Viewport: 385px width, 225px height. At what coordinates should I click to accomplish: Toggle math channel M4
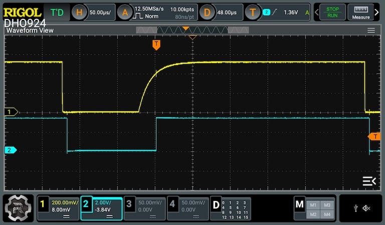(x=327, y=214)
